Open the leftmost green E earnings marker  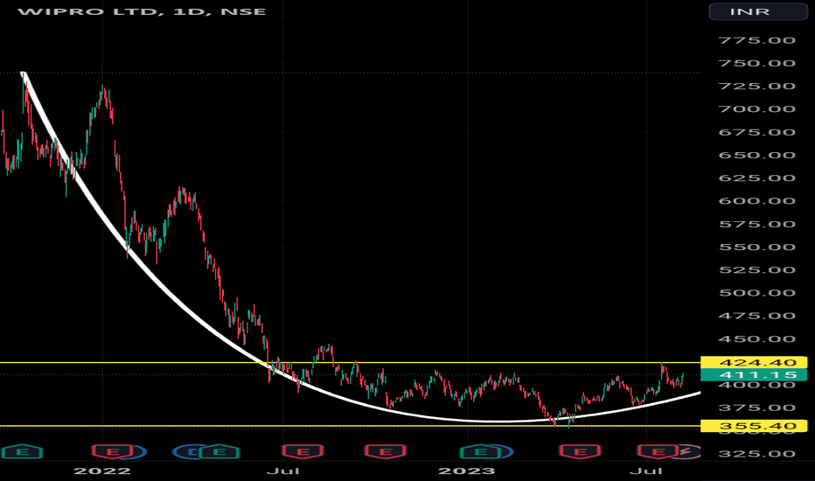point(22,451)
